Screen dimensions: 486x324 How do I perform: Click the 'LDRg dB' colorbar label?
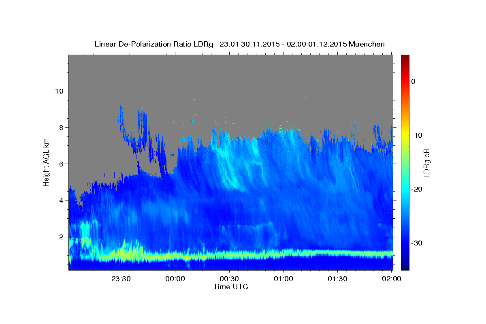426,162
